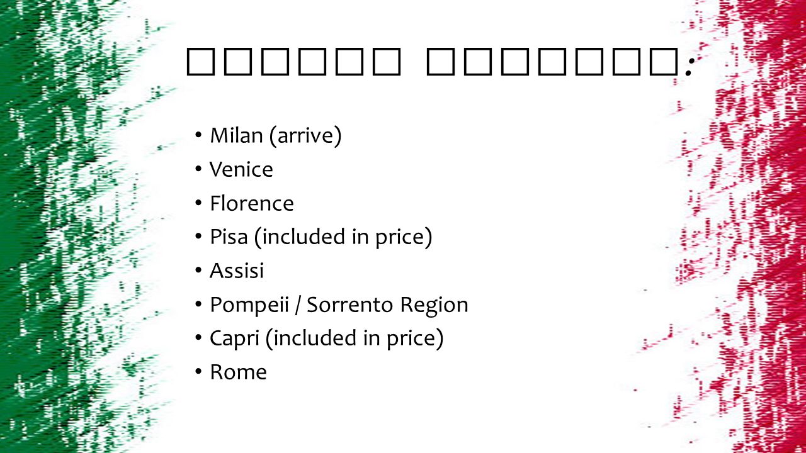806x453 pixels.
Task: Click the bullet dot before 'Assisi'
Action: pos(198,270)
